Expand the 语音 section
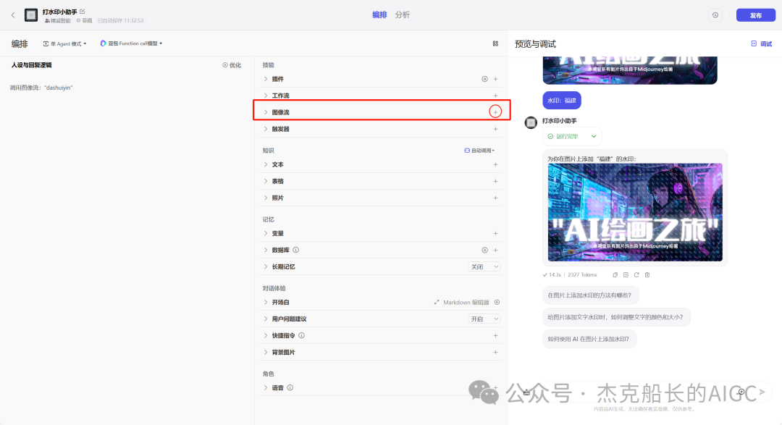 click(x=265, y=387)
